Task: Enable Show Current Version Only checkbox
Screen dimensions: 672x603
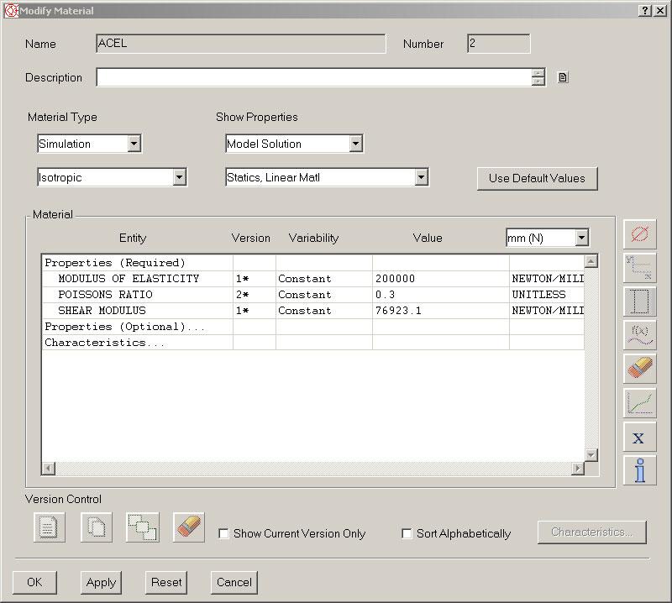Action: pos(223,533)
